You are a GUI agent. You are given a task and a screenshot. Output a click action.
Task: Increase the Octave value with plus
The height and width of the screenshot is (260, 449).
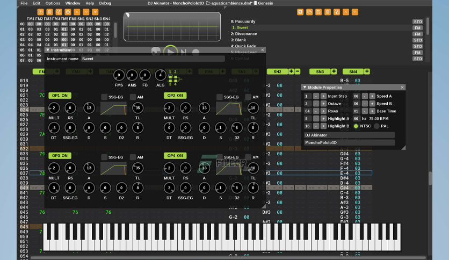tap(323, 104)
